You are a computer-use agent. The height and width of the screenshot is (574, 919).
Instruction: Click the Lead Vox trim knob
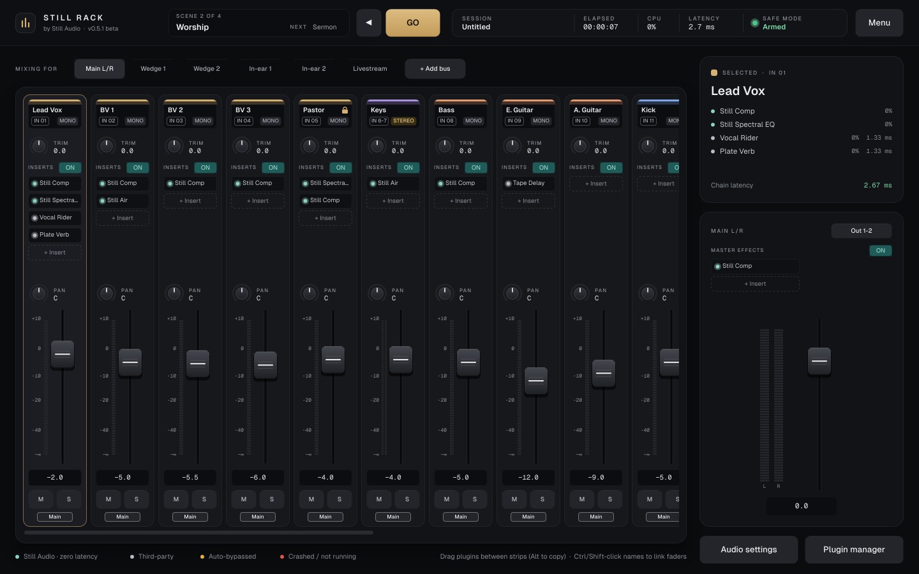pos(39,146)
